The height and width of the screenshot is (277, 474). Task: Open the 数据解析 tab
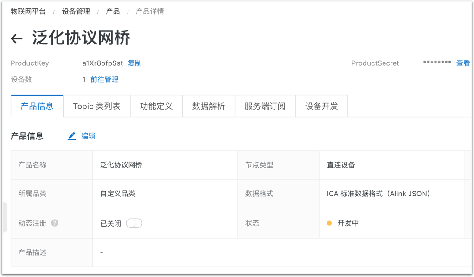209,106
